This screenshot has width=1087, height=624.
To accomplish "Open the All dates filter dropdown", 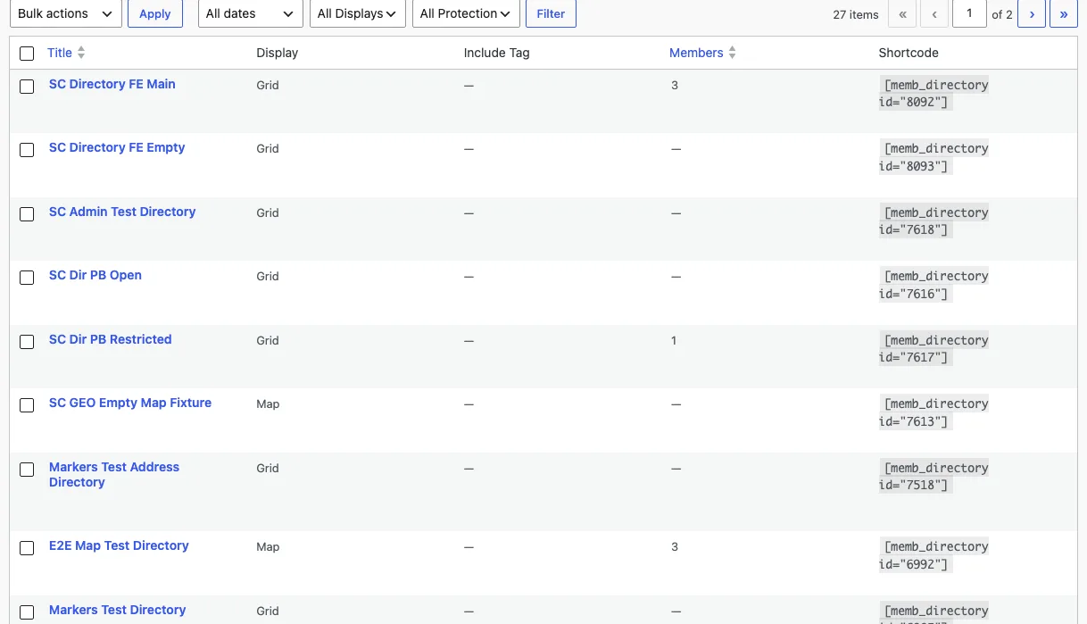I will click(250, 13).
